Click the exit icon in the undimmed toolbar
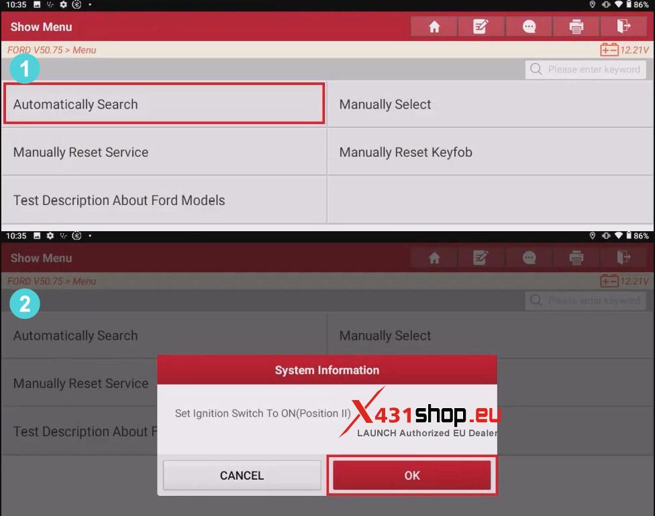655x516 pixels. tap(623, 27)
